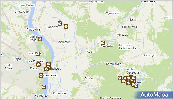Select the Janiszów label
Image resolution: width=173 pixels, height=100 pixels.
[x=64, y=42]
